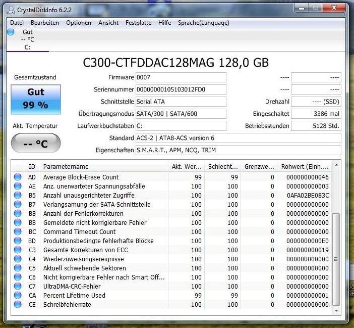Open the Hilfe menu
The image size is (354, 328).
(164, 23)
